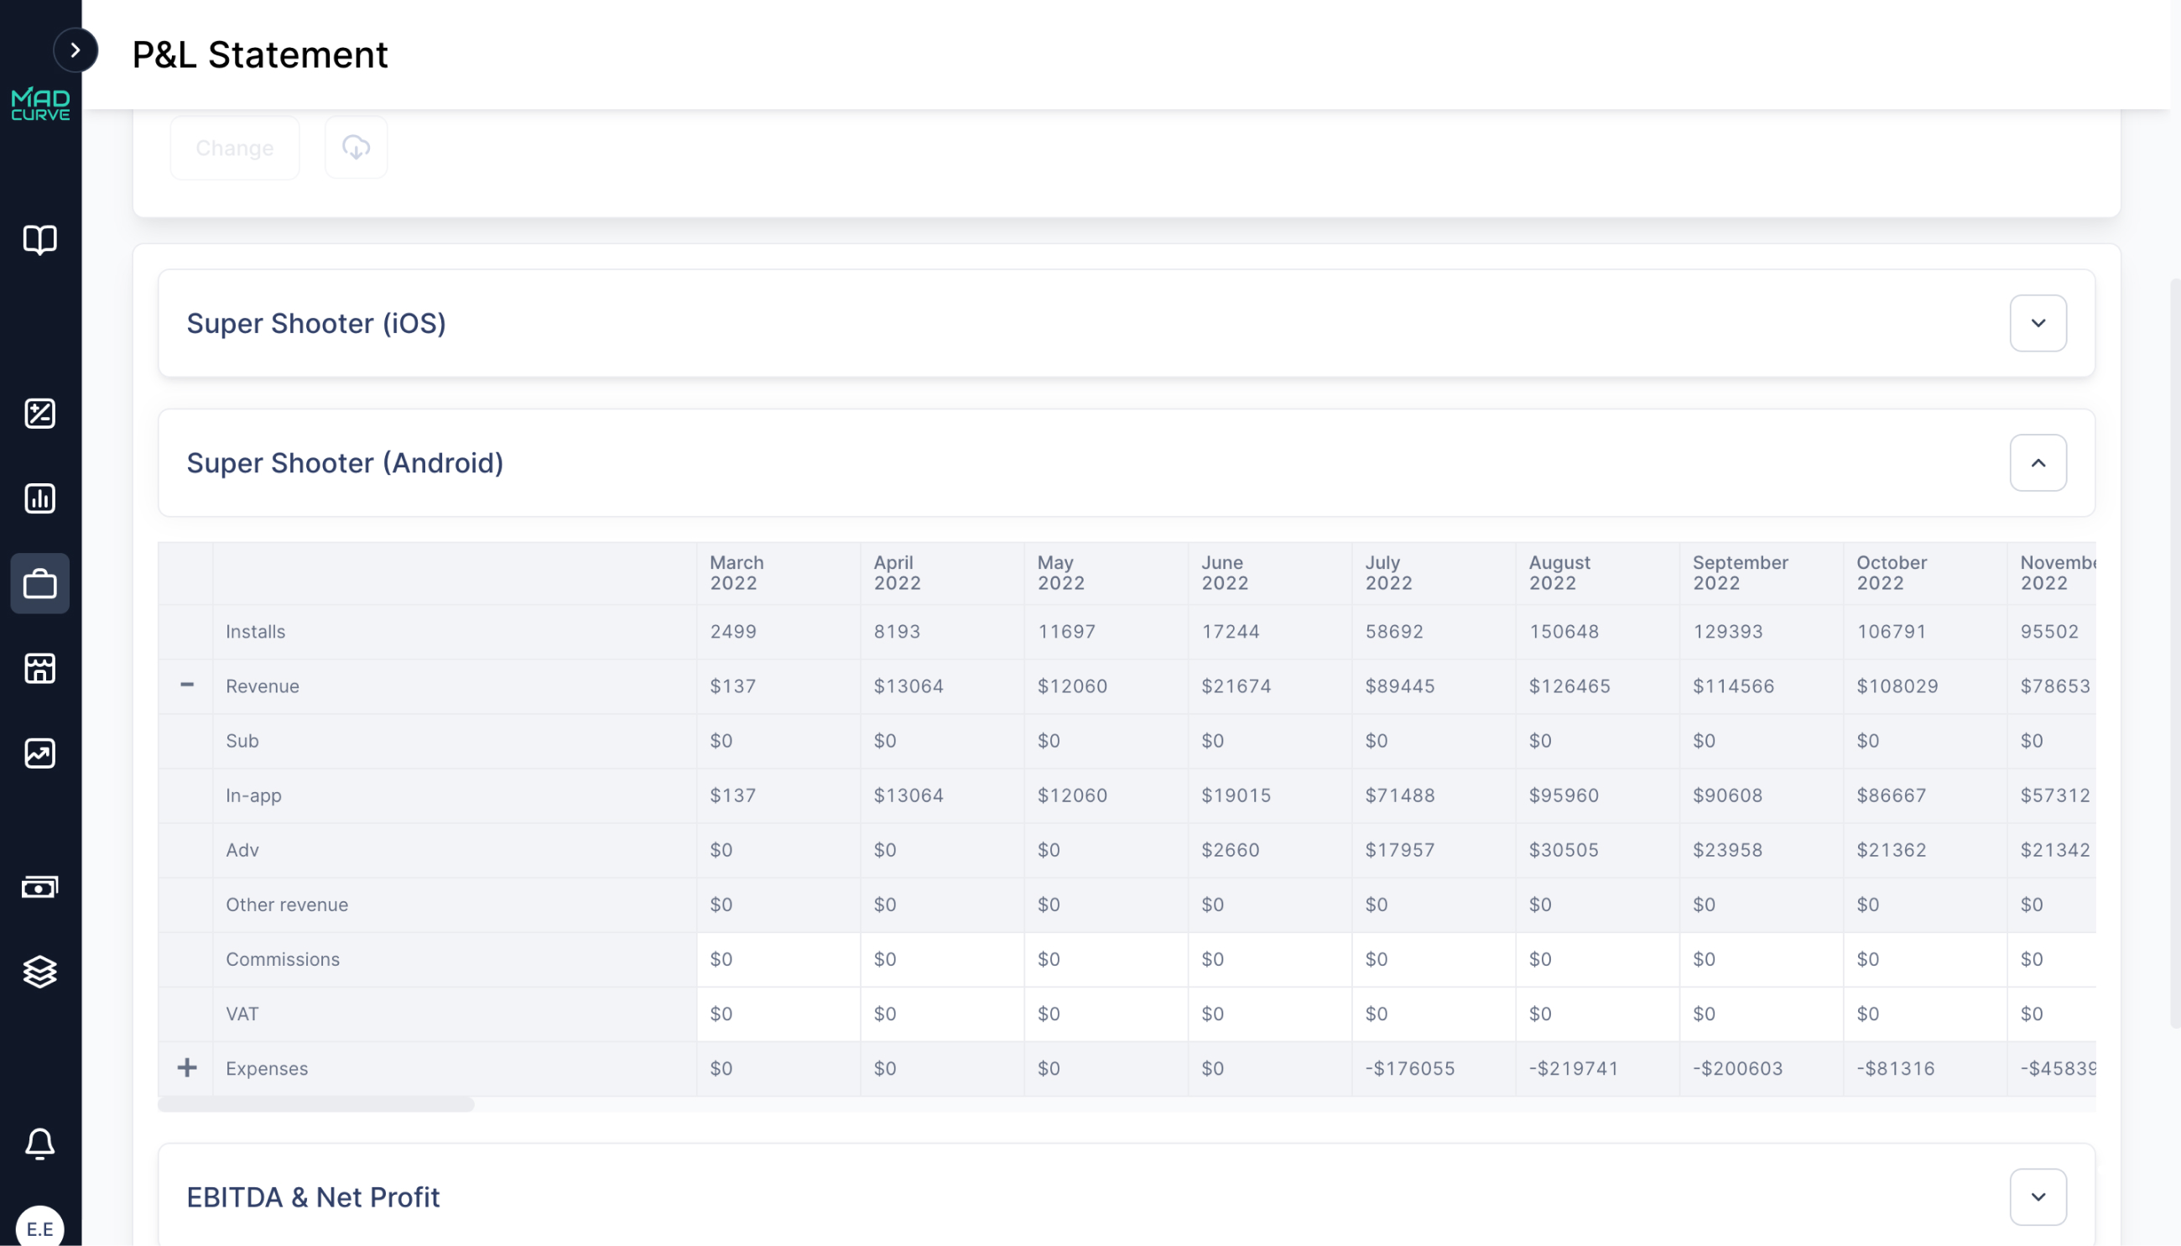Image resolution: width=2181 pixels, height=1246 pixels.
Task: Open the storefront icon sidebar page
Action: pyautogui.click(x=39, y=669)
